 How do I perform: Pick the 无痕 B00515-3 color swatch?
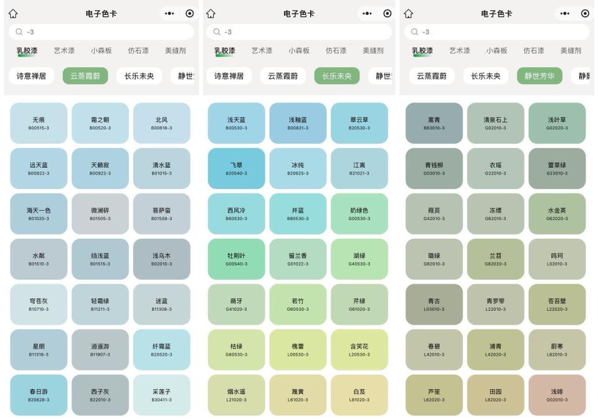point(39,123)
